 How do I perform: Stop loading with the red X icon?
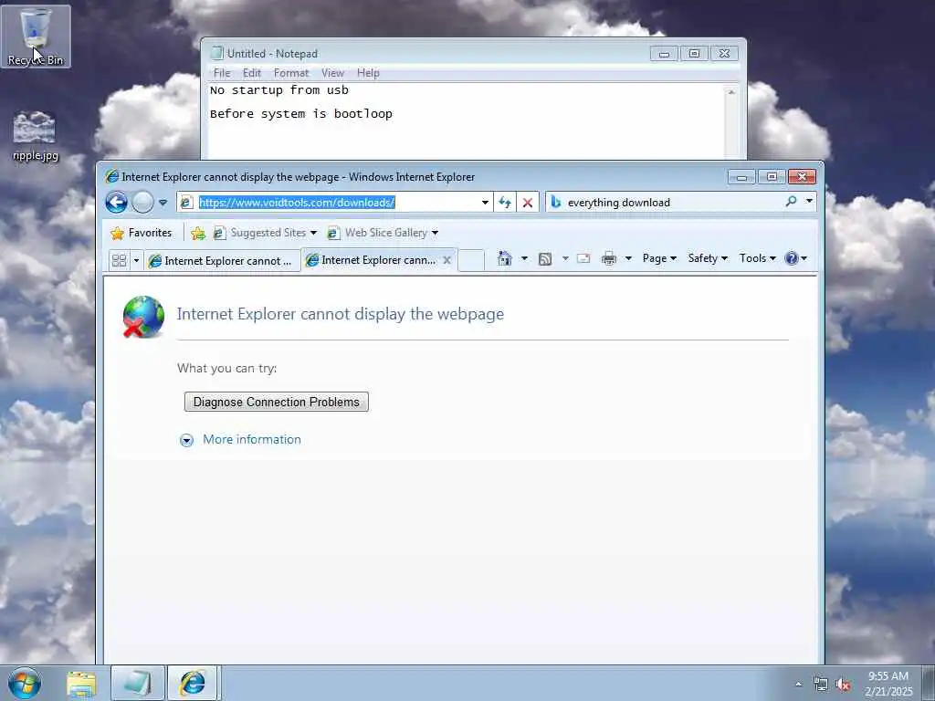coord(528,202)
